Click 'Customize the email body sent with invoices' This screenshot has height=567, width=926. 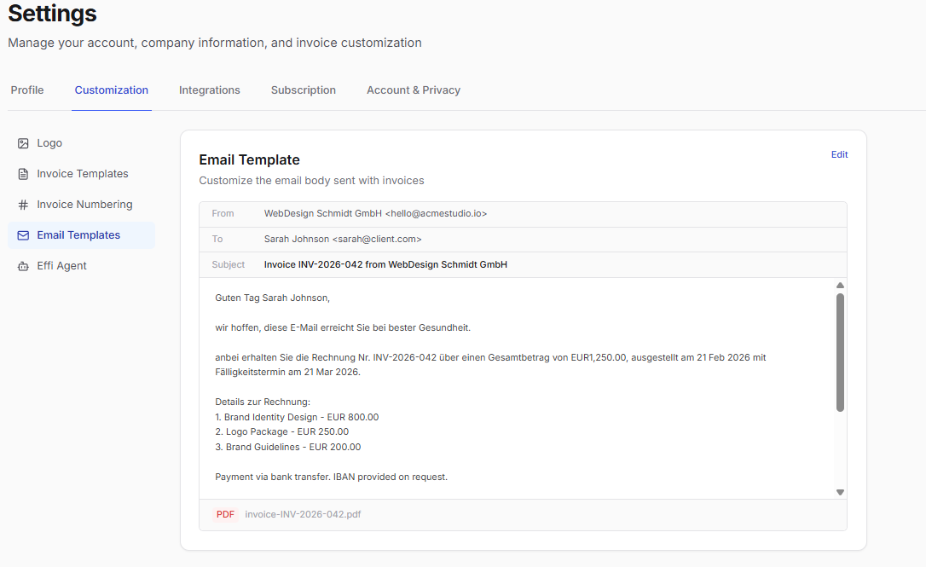[311, 181]
